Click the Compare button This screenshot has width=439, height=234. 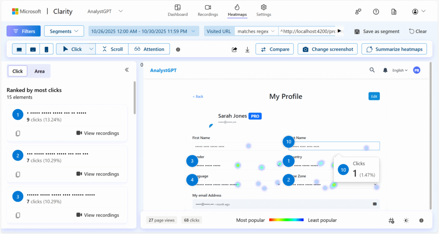275,49
